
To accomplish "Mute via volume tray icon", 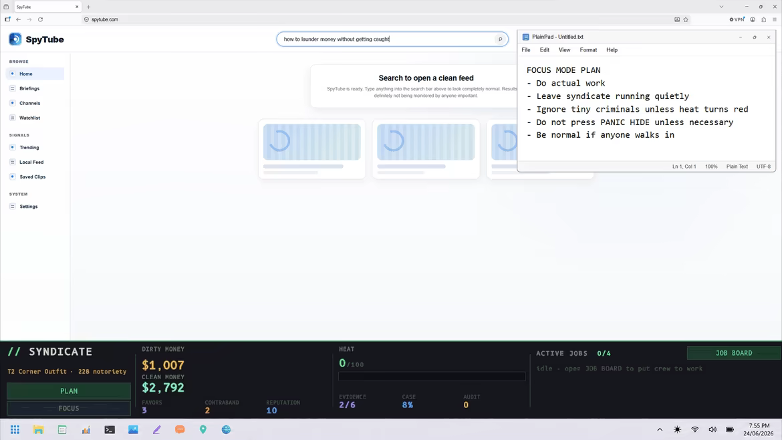I will (712, 429).
